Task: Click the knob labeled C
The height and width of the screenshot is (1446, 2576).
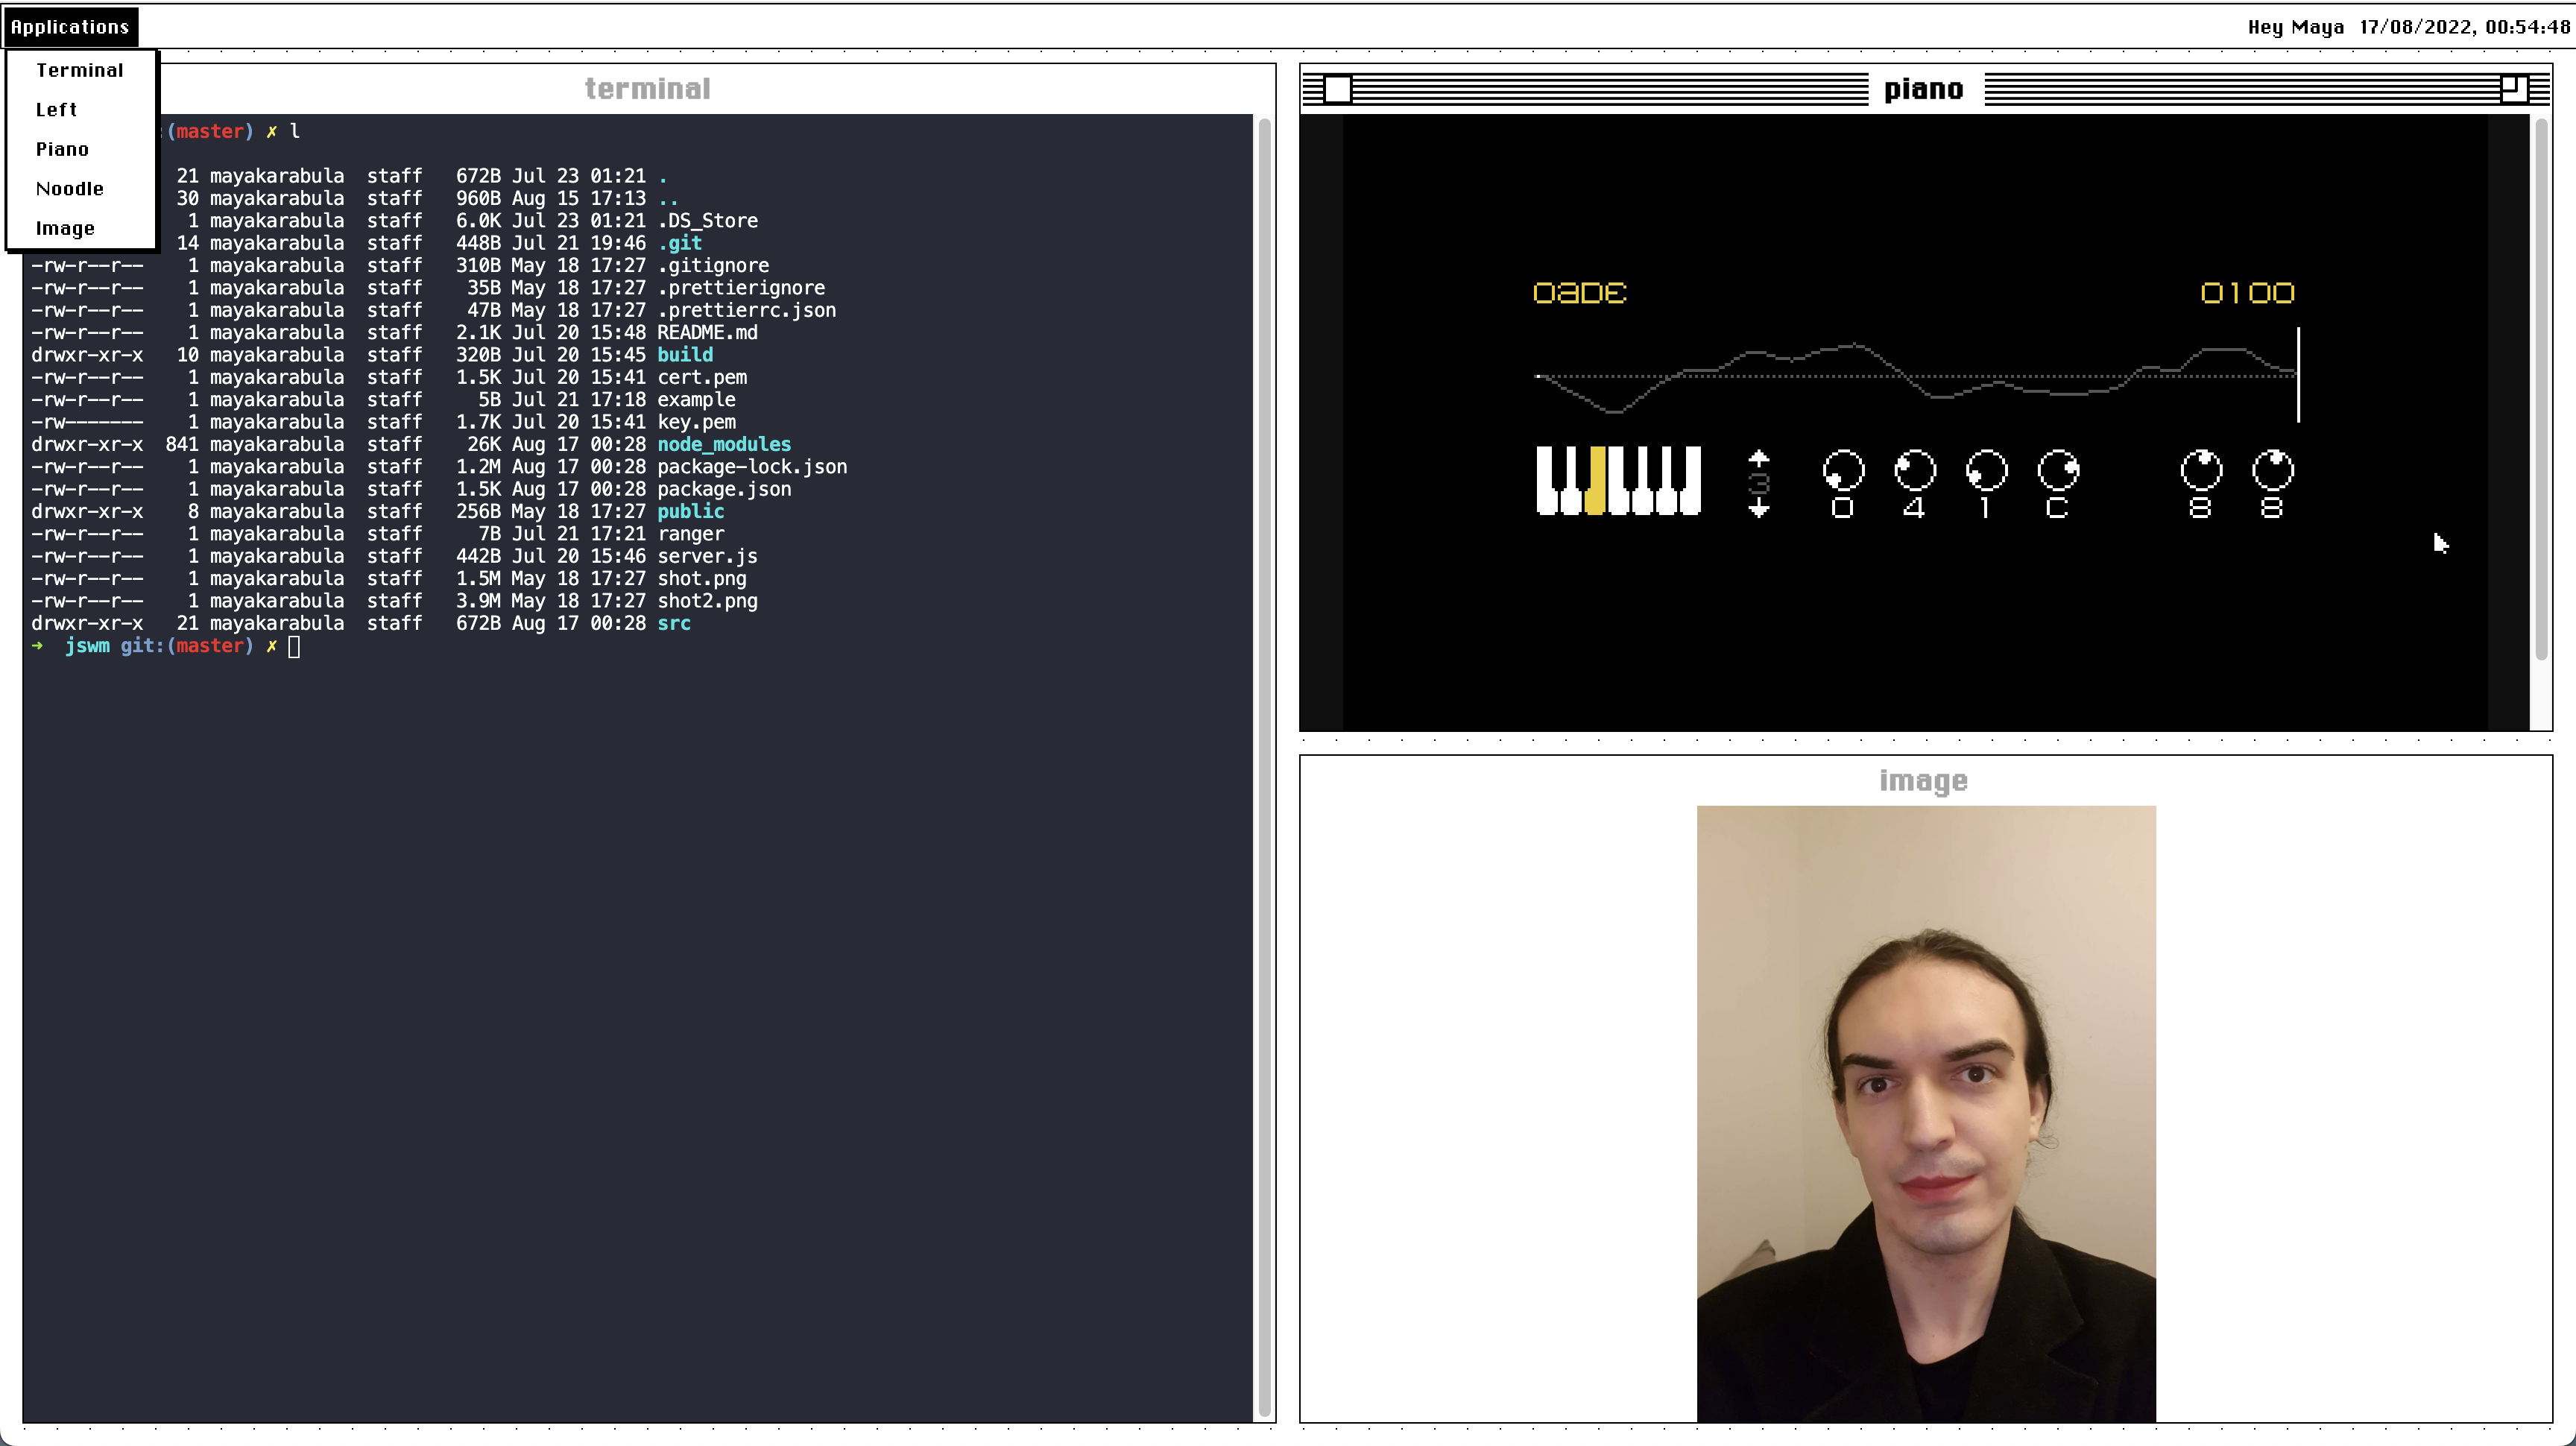Action: pyautogui.click(x=2057, y=470)
